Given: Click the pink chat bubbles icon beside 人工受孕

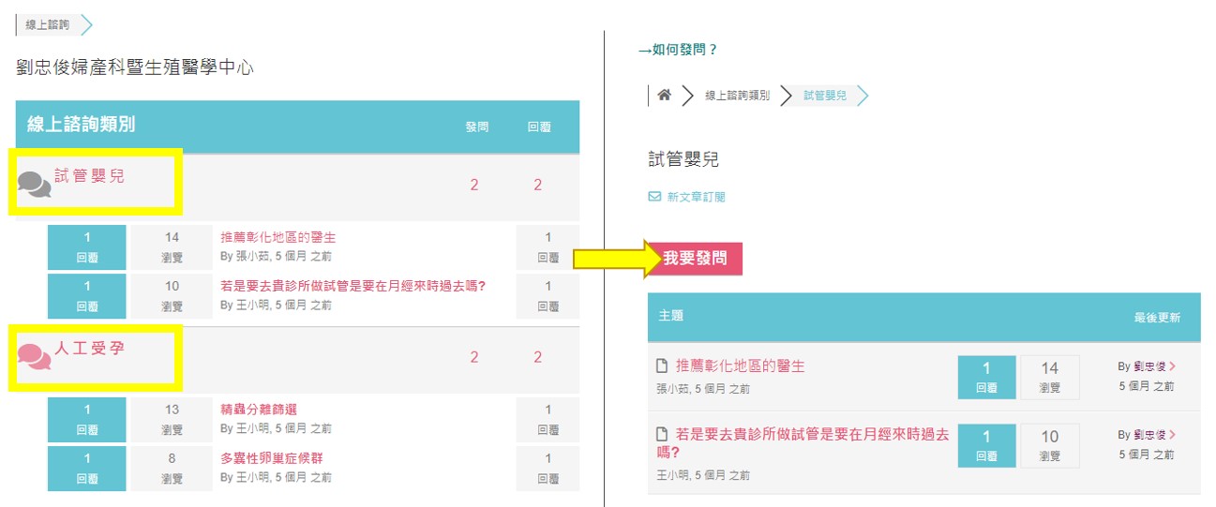Looking at the screenshot, I should [x=35, y=357].
